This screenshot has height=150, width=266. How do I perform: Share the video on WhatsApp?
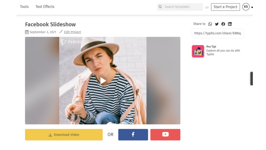tap(210, 24)
